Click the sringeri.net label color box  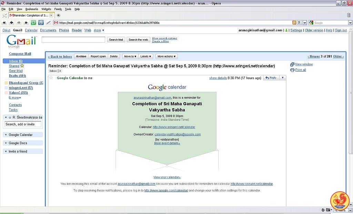click(x=6, y=88)
